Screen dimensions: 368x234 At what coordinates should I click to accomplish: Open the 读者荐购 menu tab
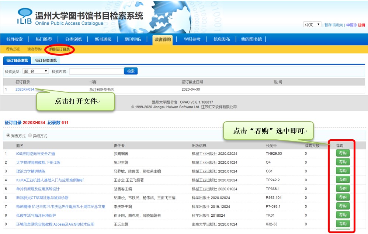pyautogui.click(x=163, y=39)
